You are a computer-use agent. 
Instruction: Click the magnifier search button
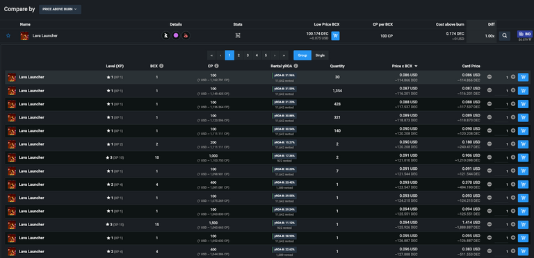pos(504,35)
